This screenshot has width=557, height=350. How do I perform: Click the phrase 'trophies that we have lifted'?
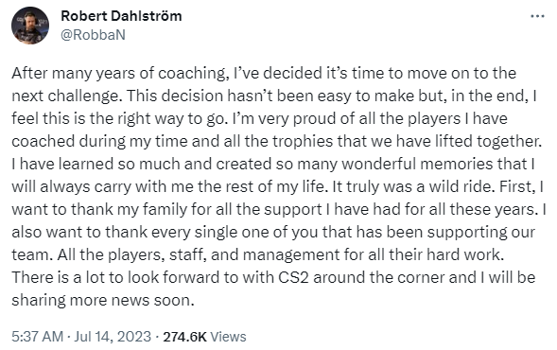pos(373,141)
